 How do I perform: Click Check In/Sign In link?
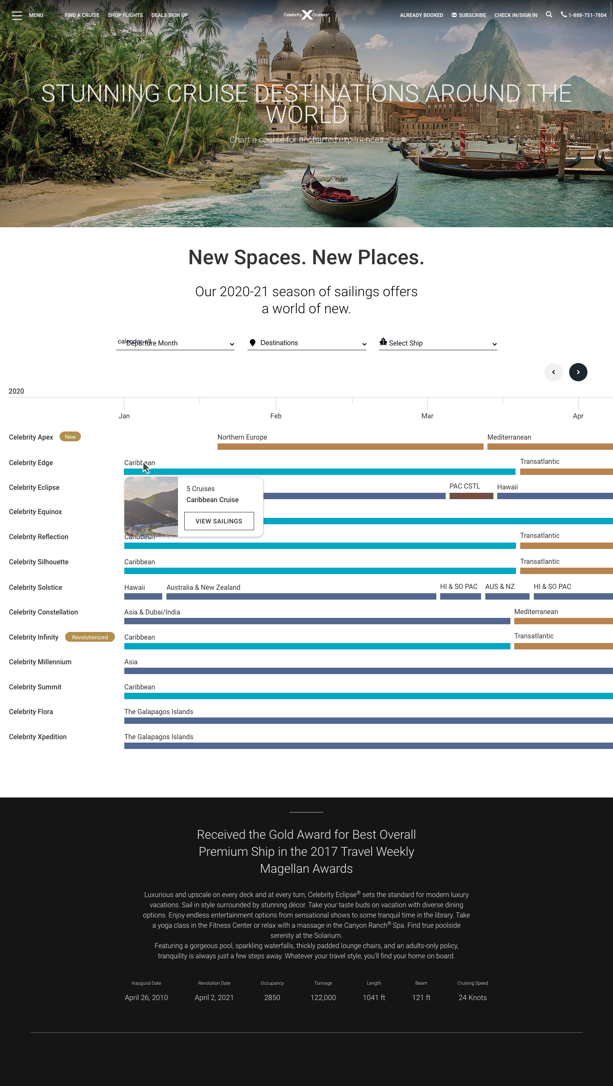pyautogui.click(x=516, y=15)
